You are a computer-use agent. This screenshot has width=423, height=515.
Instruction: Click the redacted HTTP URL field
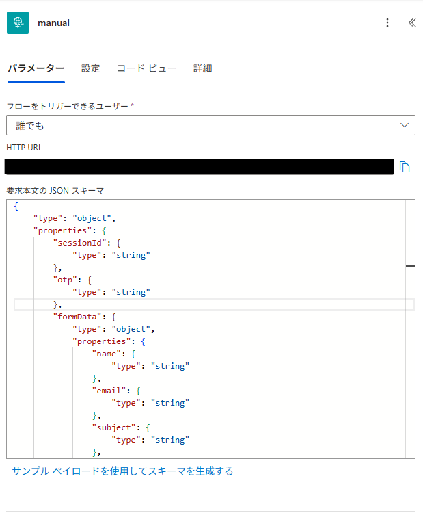(199, 166)
